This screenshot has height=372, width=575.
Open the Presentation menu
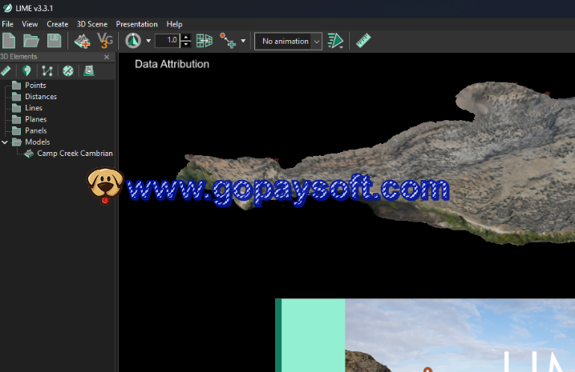(136, 24)
